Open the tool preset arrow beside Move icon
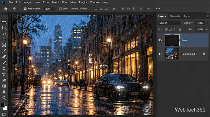This screenshot has width=210, height=117. tap(19, 9)
